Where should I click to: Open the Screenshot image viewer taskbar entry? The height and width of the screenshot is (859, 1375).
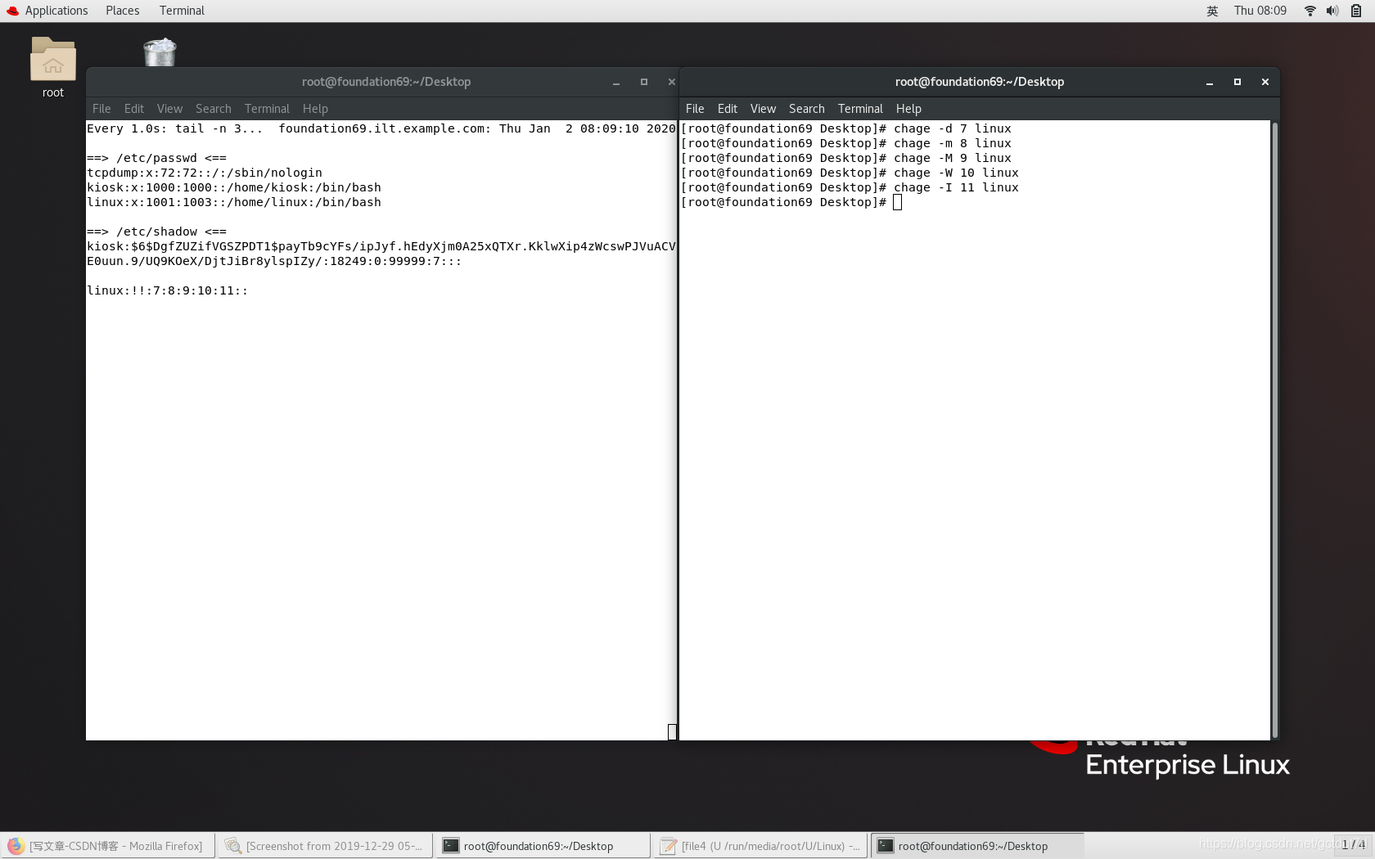(x=325, y=846)
